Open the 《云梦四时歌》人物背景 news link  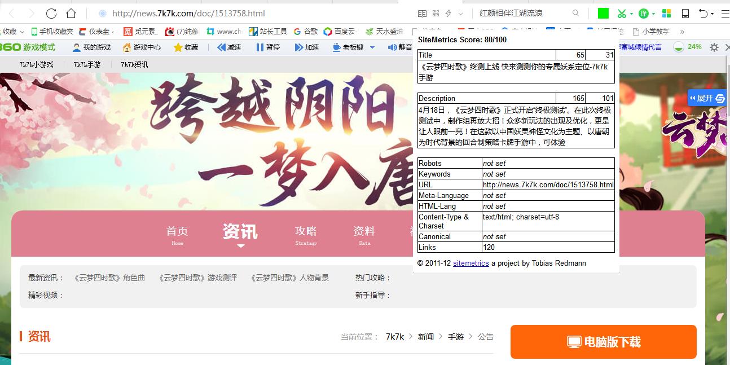[x=289, y=278]
